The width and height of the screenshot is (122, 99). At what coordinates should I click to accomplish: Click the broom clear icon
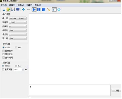click(x=48, y=9)
